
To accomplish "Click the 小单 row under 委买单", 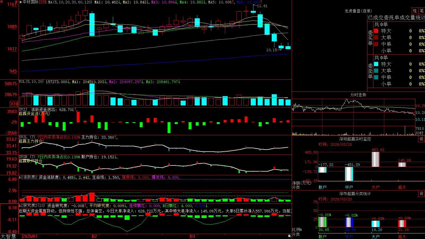I will [399, 51].
